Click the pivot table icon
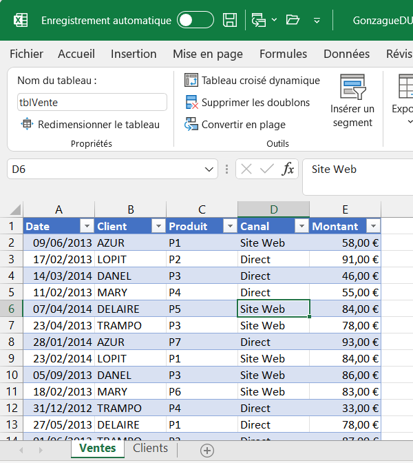413x463 pixels. click(191, 80)
